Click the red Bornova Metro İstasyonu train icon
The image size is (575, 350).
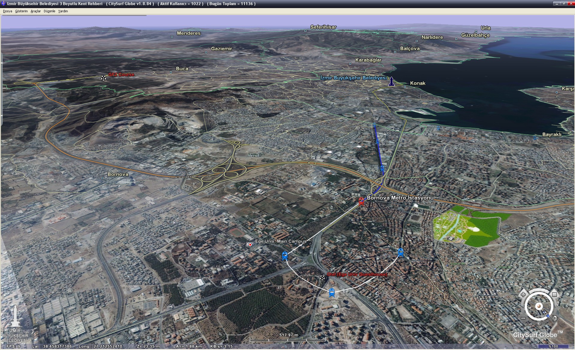coord(361,201)
